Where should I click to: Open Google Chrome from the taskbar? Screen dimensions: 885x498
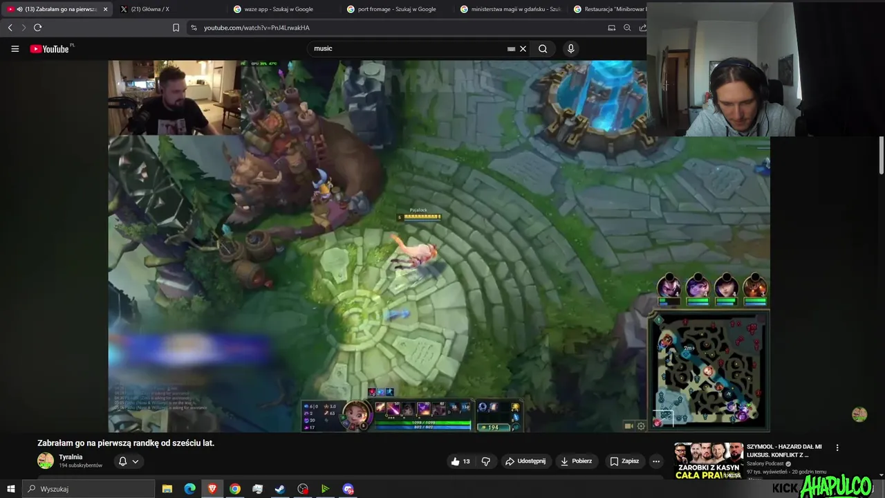tap(235, 489)
